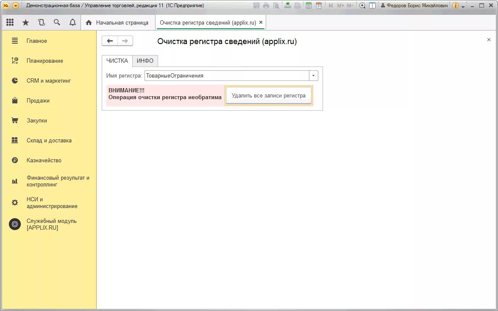Click the M memory button
The image size is (498, 311).
tap(331, 6)
